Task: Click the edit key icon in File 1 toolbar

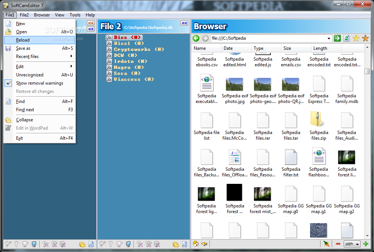Action: click(x=8, y=244)
